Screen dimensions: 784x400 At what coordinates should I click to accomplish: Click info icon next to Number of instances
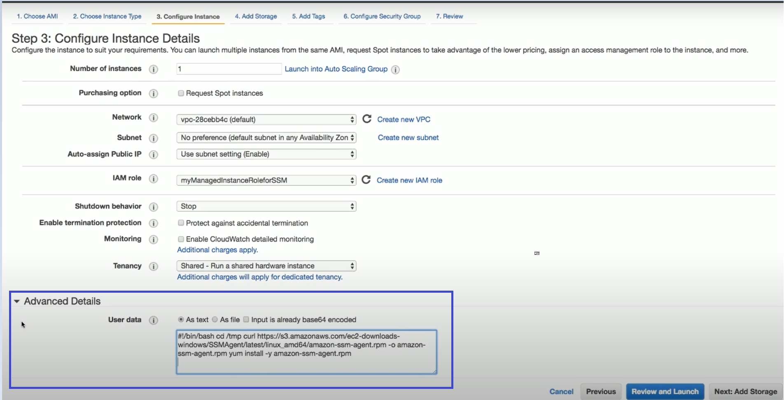[153, 69]
